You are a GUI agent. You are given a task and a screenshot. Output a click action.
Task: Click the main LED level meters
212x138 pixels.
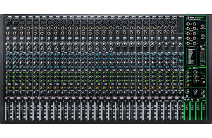click(x=203, y=57)
